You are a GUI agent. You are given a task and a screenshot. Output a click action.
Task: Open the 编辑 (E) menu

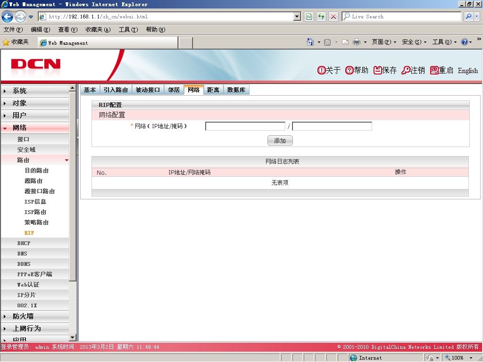41,30
